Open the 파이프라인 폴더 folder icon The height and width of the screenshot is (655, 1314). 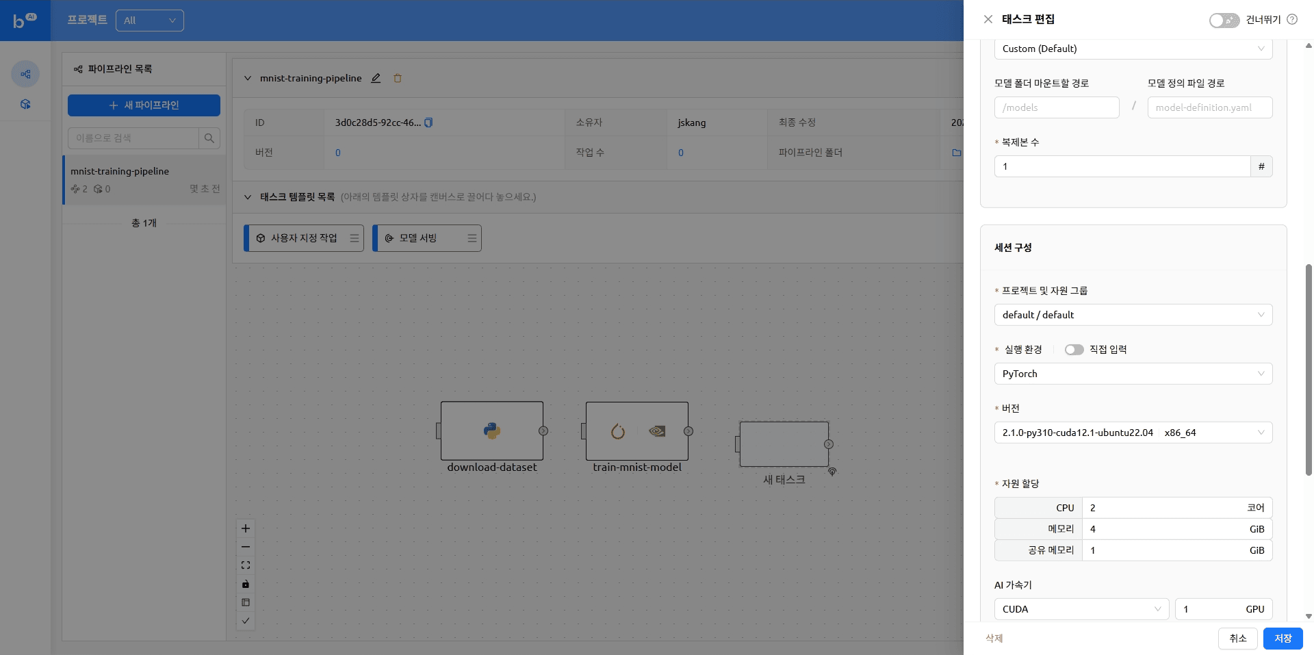(x=957, y=153)
